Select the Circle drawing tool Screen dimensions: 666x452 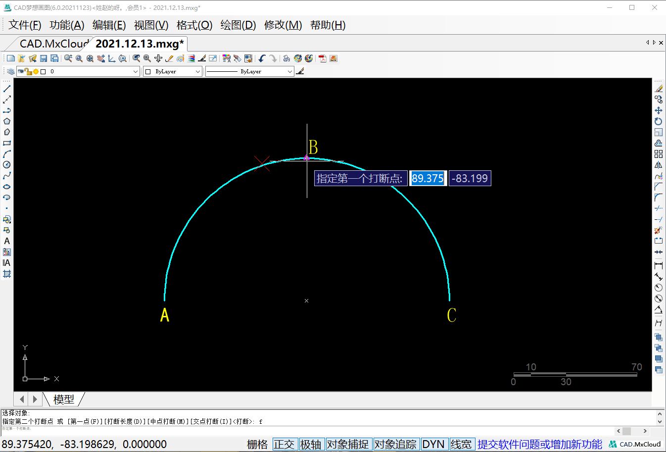point(7,165)
